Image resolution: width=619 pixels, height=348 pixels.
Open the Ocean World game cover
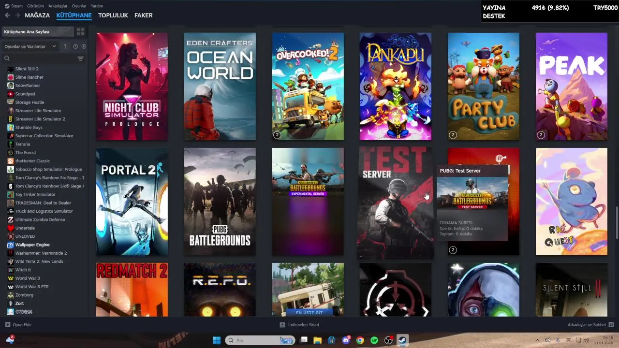(220, 87)
